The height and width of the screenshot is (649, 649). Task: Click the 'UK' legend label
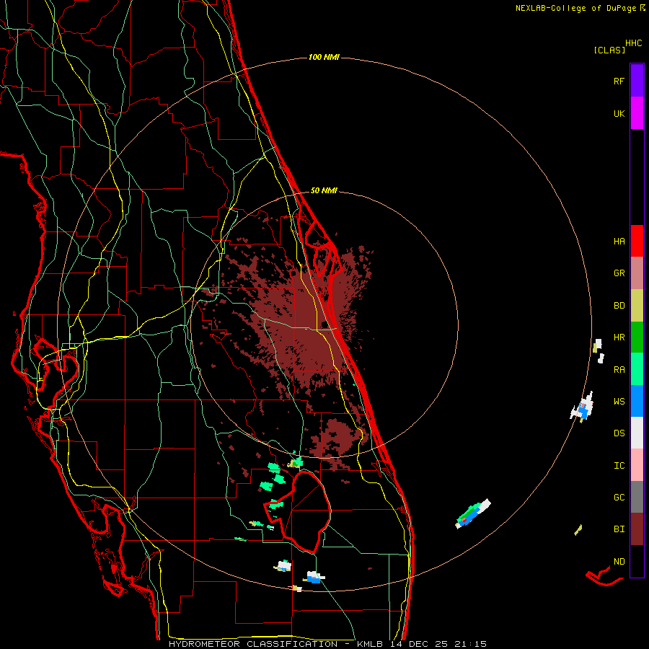point(619,113)
